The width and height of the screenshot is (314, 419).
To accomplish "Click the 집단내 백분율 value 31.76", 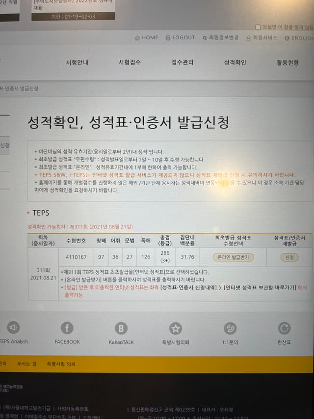I will [187, 257].
